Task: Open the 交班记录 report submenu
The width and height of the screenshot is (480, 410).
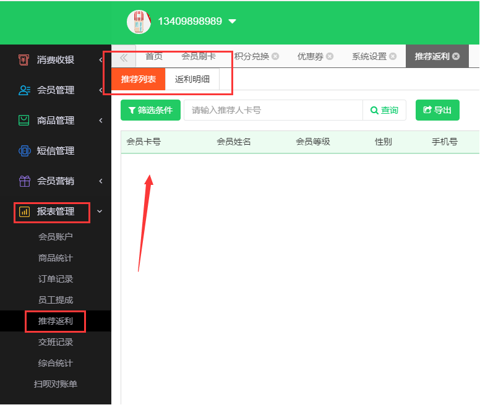Action: coord(56,342)
